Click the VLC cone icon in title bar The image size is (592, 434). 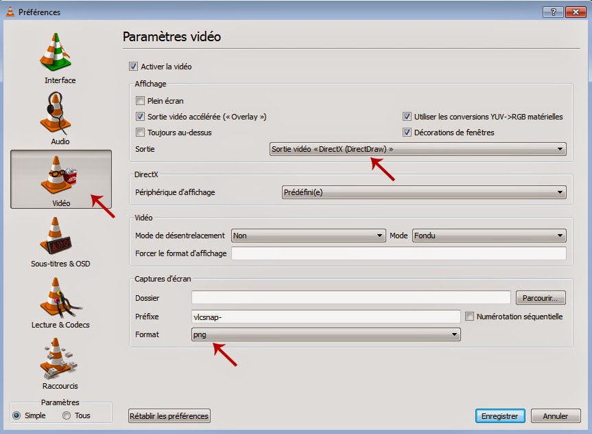(10, 12)
